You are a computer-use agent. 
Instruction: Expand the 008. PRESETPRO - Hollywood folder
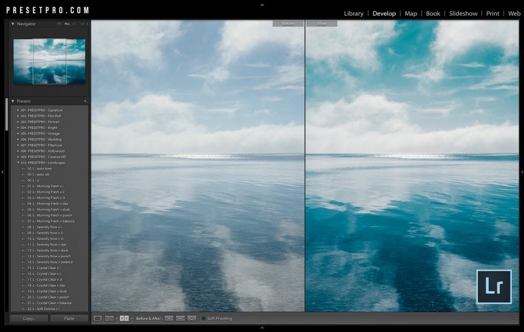(18, 151)
